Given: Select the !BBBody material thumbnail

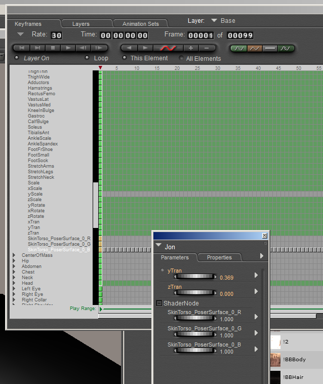Looking at the screenshot, I should (x=275, y=360).
